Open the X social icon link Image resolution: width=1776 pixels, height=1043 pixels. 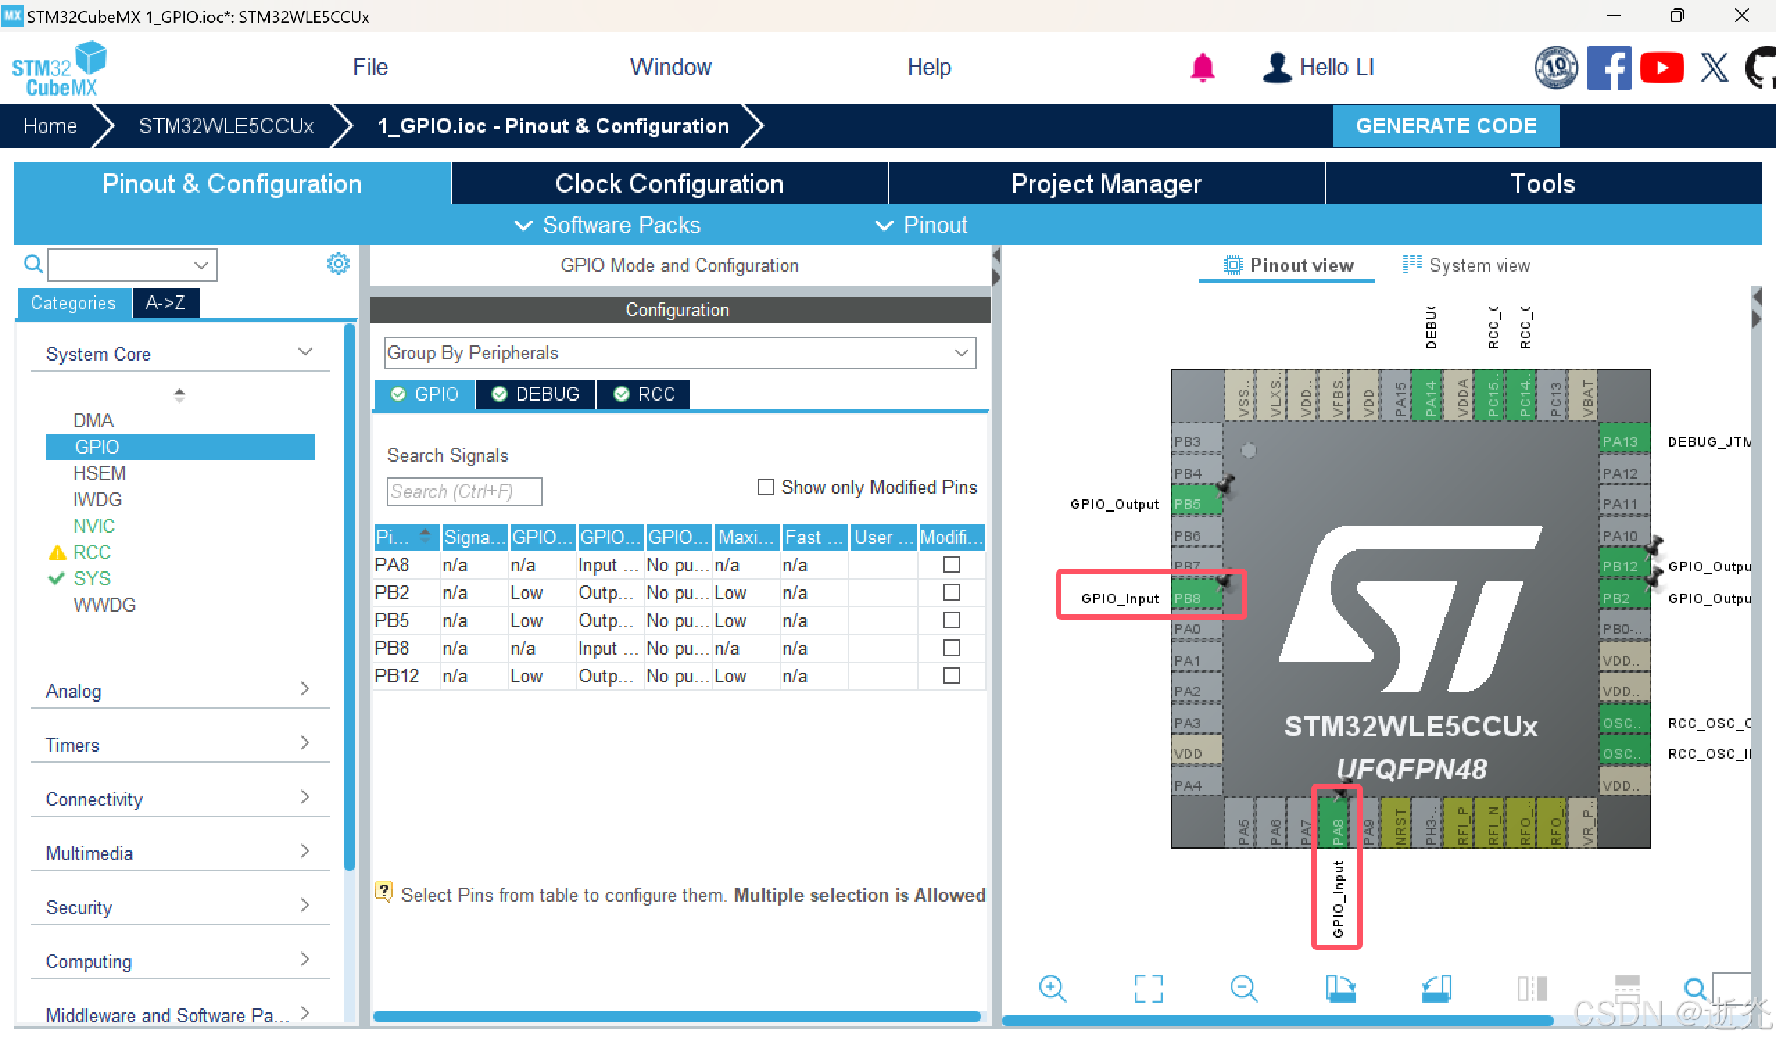coord(1714,68)
